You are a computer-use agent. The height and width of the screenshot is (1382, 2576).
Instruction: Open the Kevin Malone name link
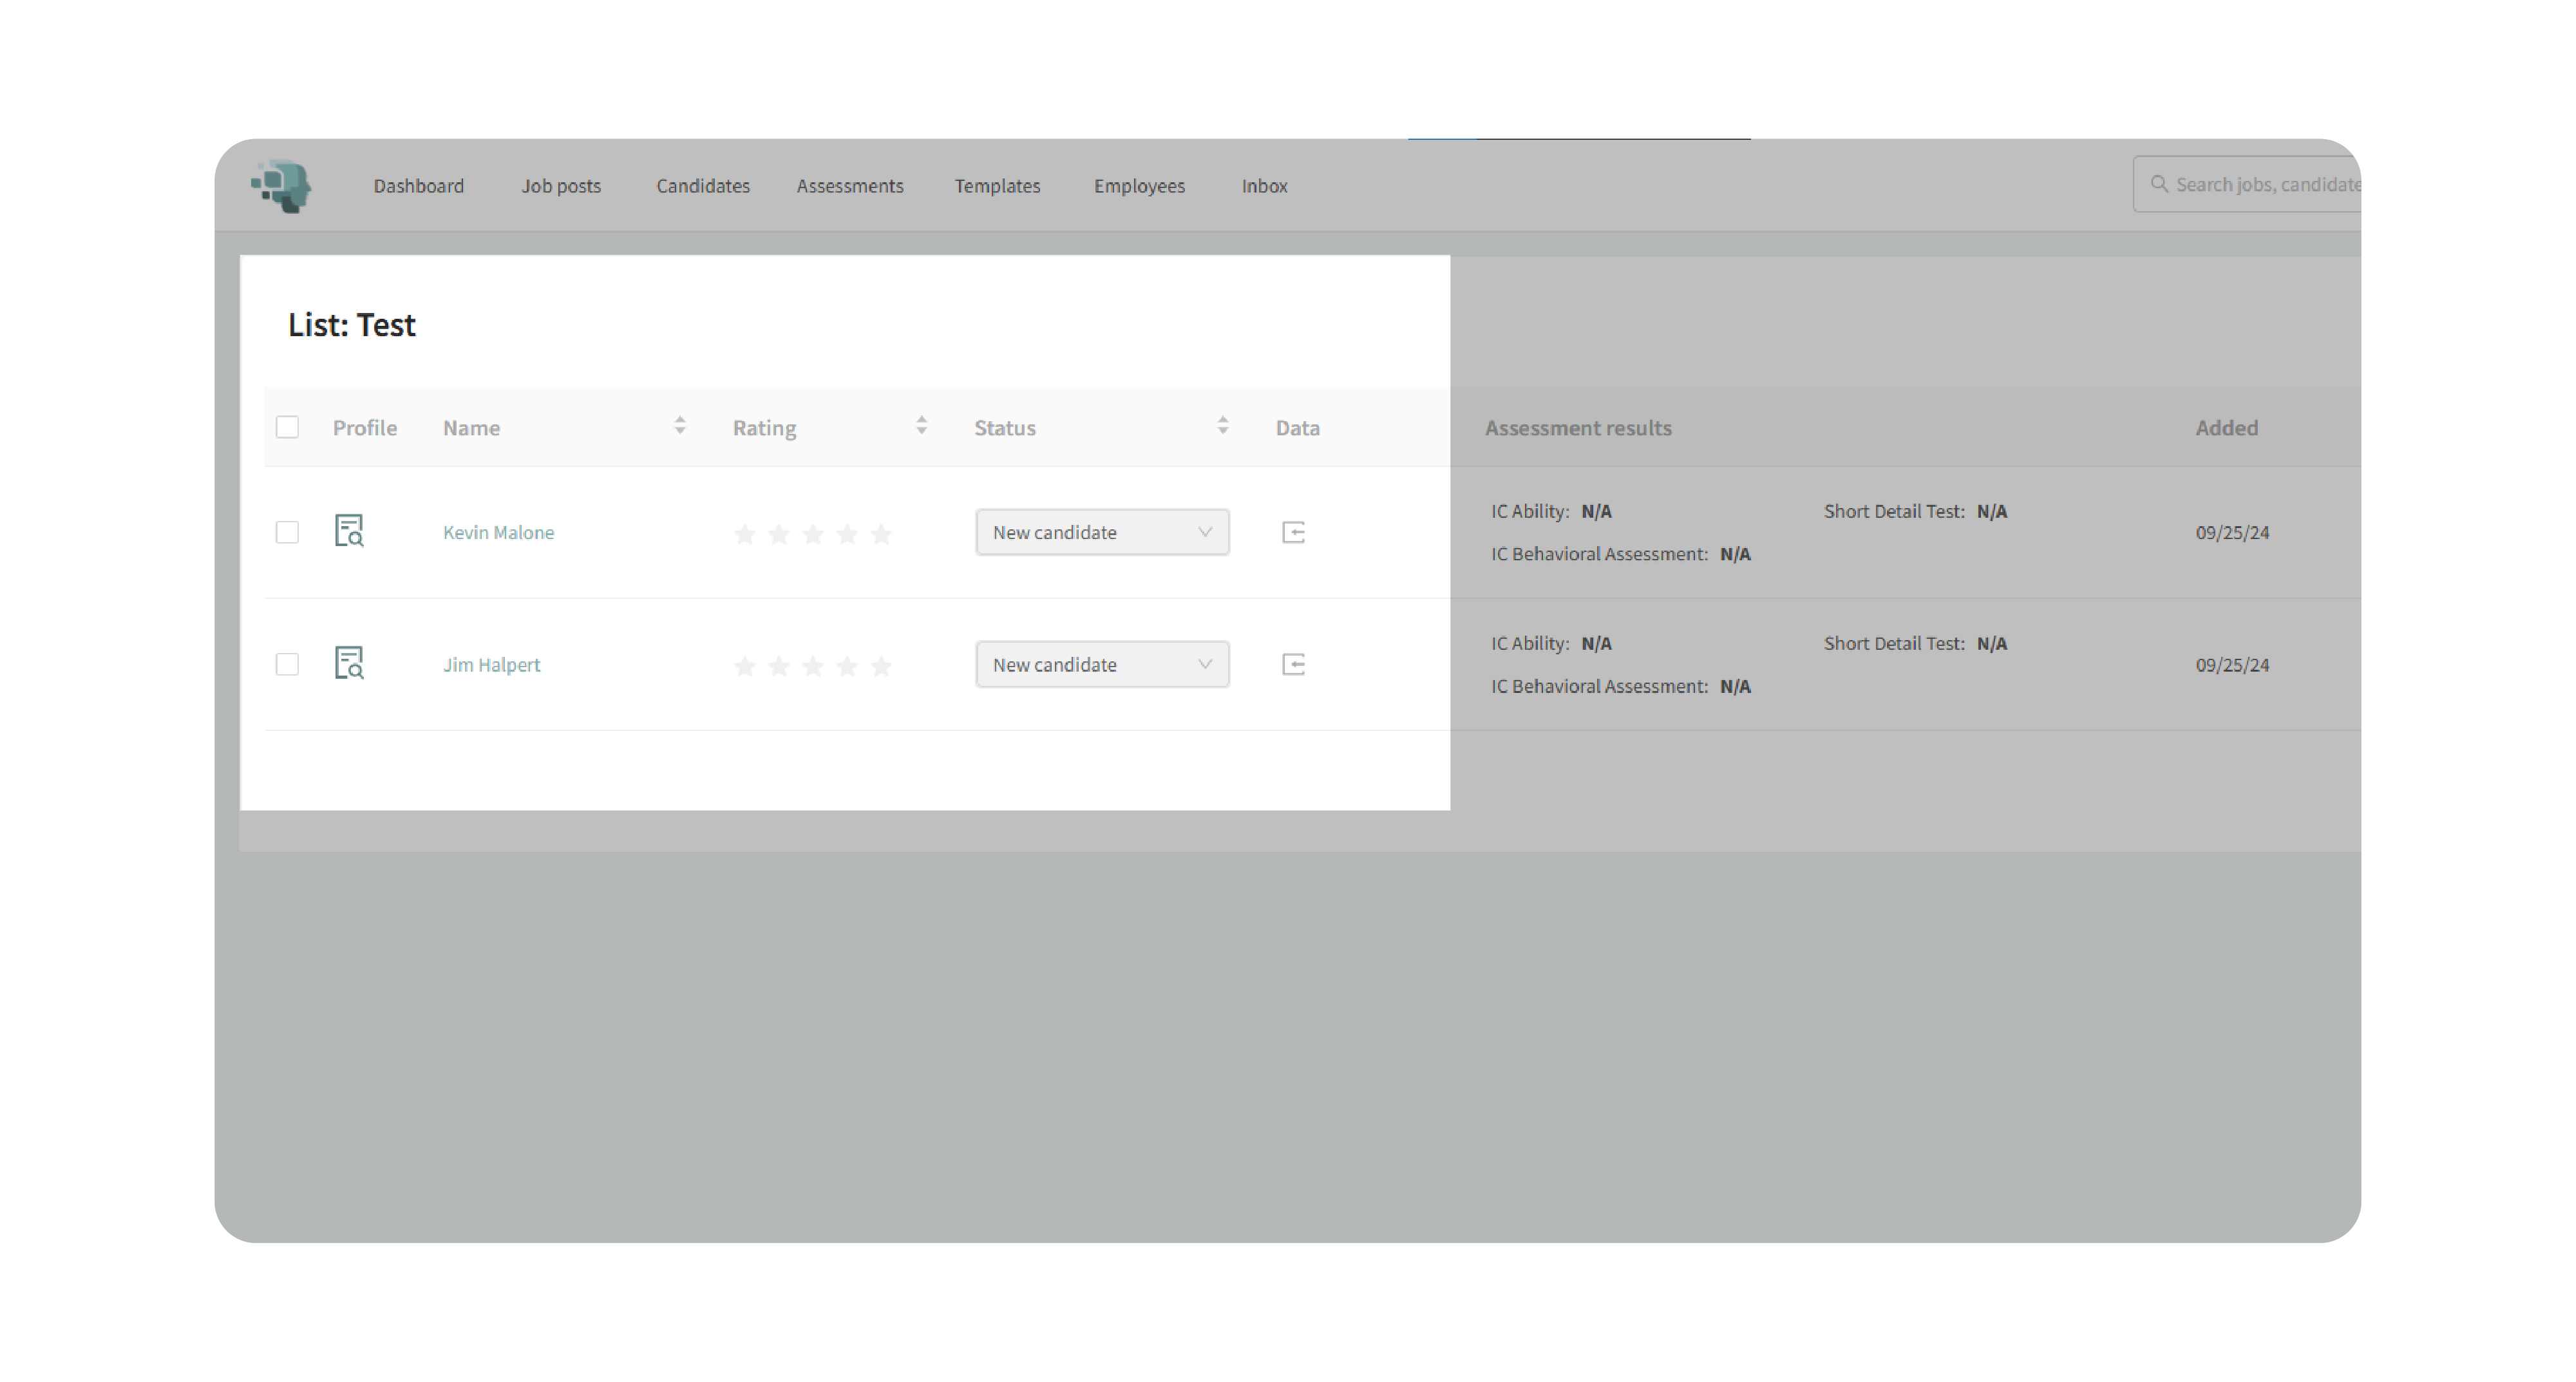tap(498, 532)
